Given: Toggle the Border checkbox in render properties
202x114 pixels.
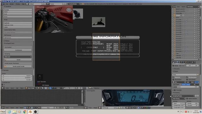Looking at the screenshot, I should point(173,66).
